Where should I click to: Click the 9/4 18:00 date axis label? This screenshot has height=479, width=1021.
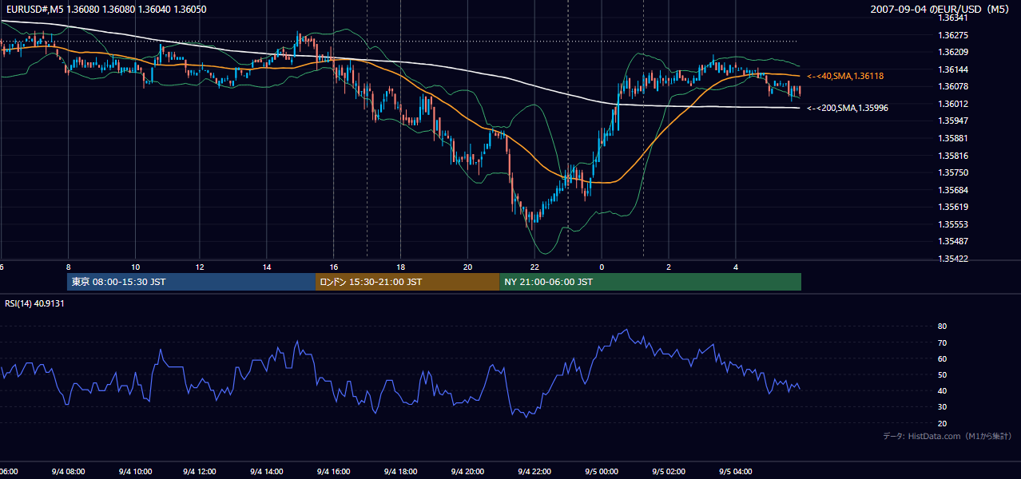[400, 473]
